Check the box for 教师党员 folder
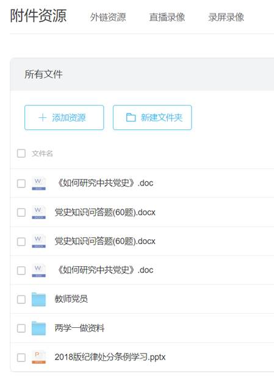This screenshot has height=376, width=274. point(21,299)
